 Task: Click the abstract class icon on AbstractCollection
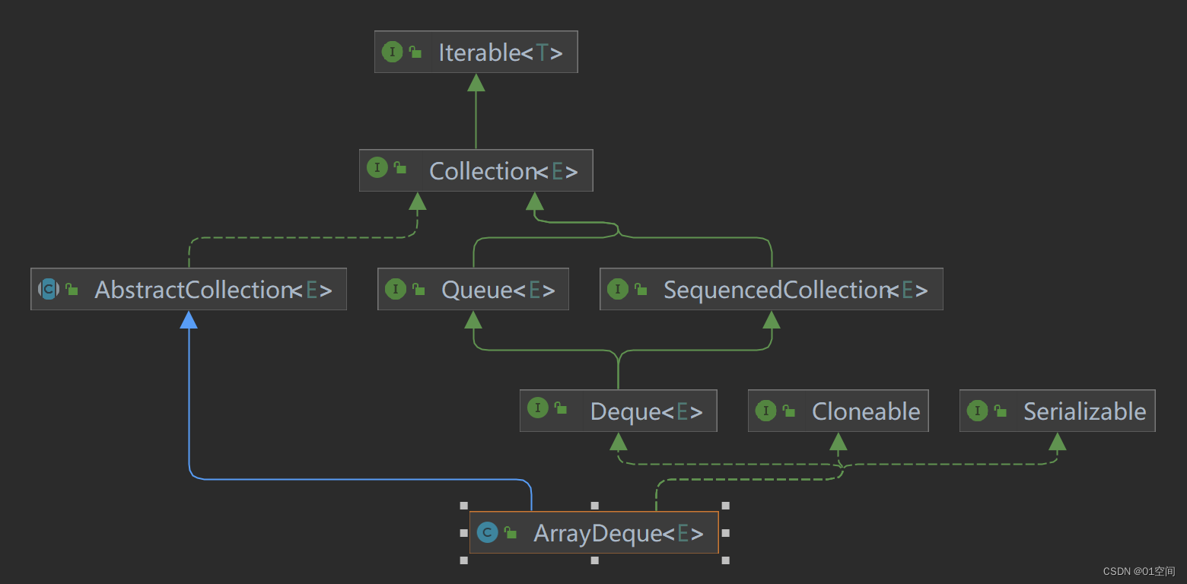click(49, 289)
